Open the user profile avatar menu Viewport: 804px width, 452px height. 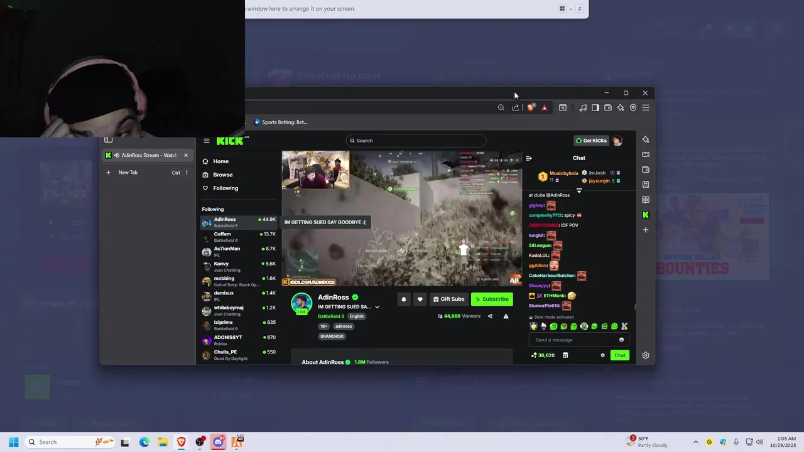click(617, 141)
